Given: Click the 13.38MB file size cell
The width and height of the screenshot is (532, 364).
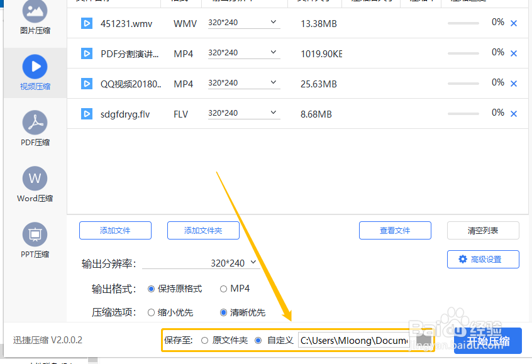Looking at the screenshot, I should tap(319, 24).
